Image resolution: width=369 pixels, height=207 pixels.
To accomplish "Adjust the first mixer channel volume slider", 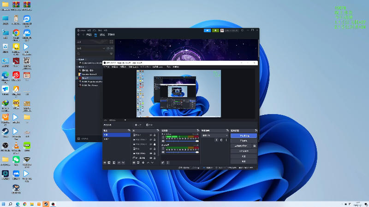I will [182, 140].
